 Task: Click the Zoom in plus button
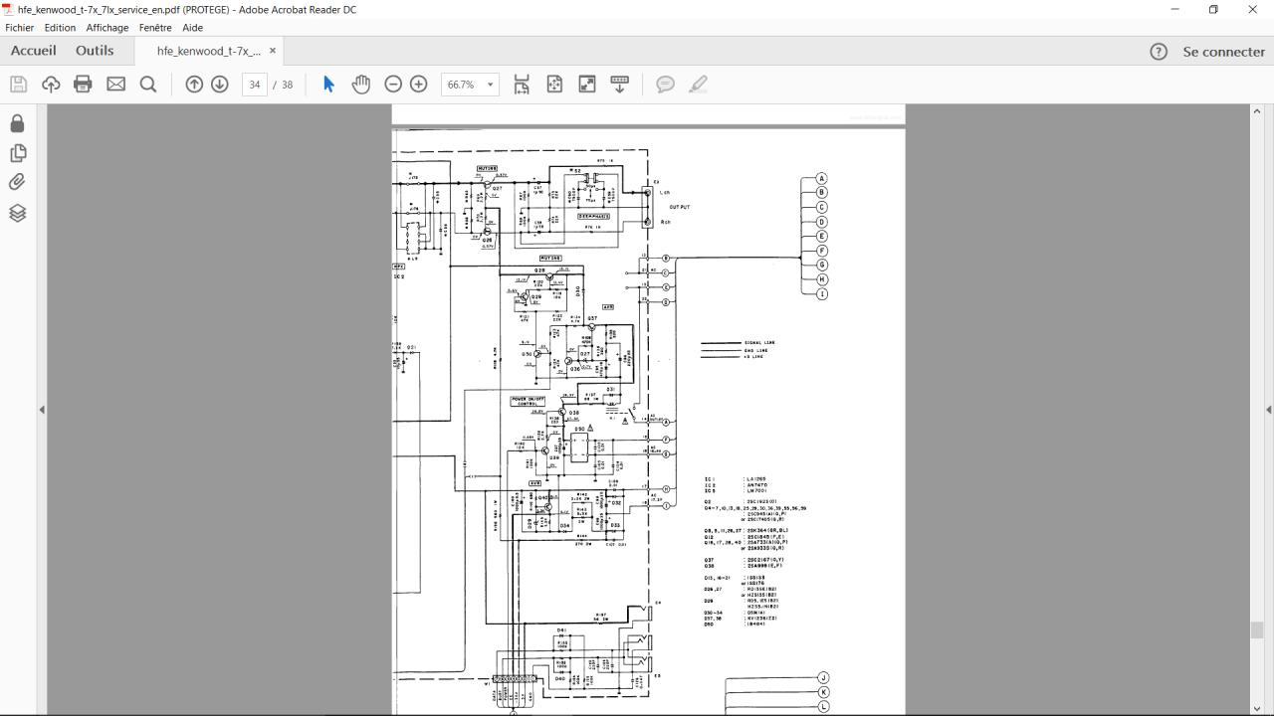pyautogui.click(x=419, y=85)
